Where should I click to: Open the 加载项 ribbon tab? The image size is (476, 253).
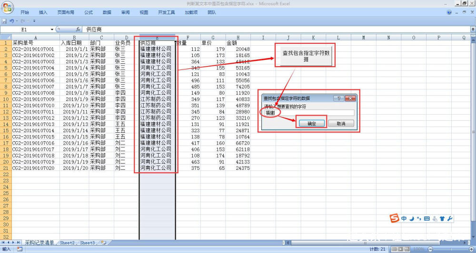(191, 12)
